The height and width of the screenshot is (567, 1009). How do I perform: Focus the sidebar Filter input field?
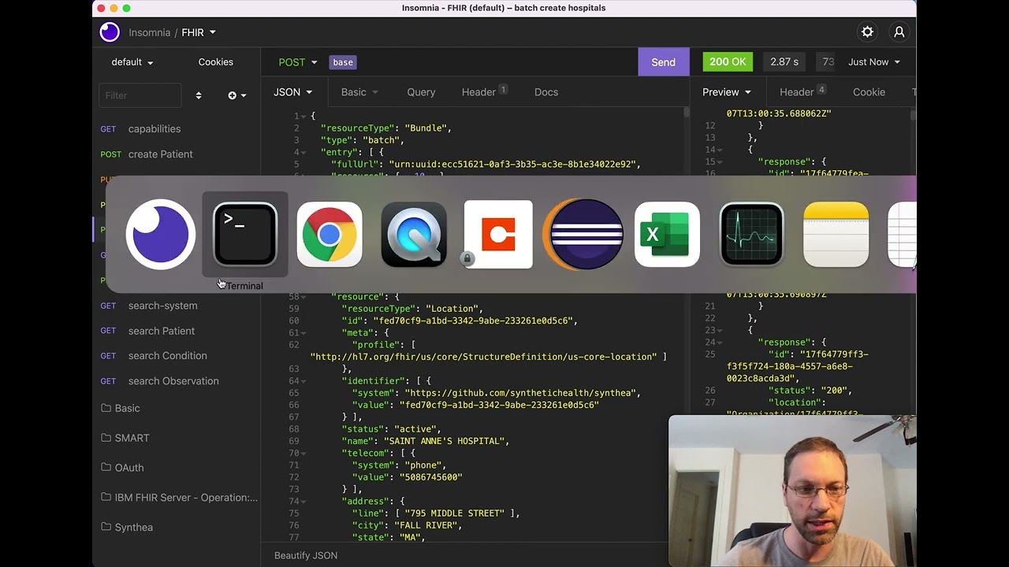(x=140, y=95)
